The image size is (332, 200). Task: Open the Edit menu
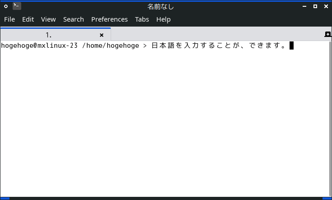click(x=28, y=19)
